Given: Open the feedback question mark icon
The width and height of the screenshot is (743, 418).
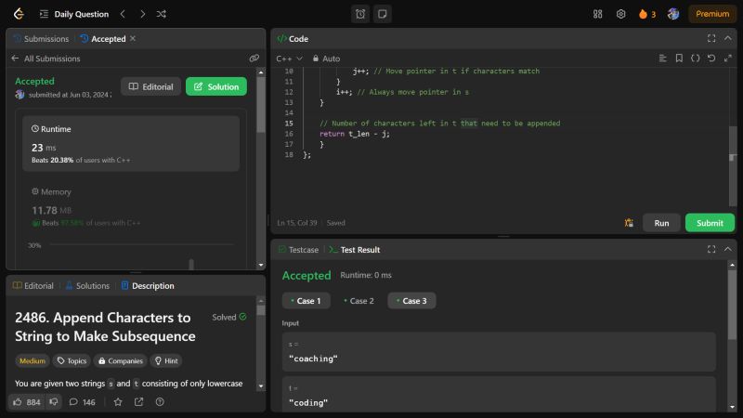Looking at the screenshot, I should coord(160,402).
